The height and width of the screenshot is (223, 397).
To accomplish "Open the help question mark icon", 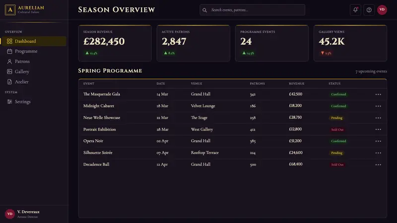I will (x=369, y=10).
